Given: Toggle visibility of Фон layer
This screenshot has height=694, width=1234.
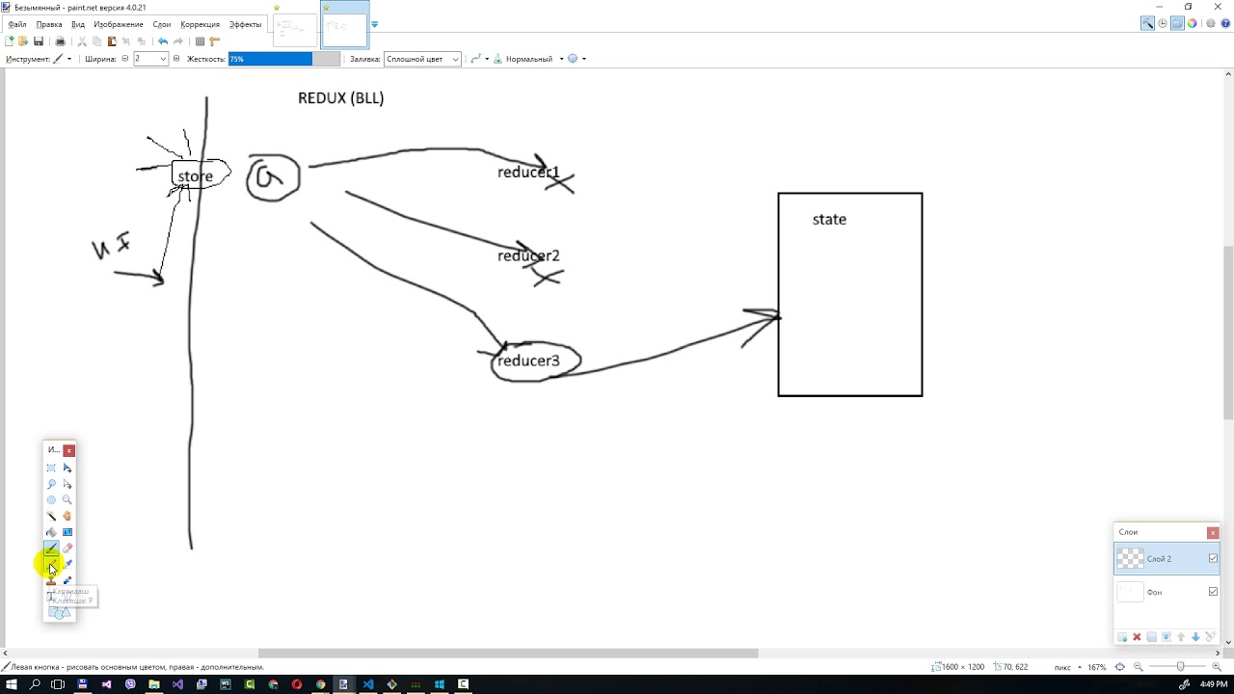Looking at the screenshot, I should point(1213,592).
